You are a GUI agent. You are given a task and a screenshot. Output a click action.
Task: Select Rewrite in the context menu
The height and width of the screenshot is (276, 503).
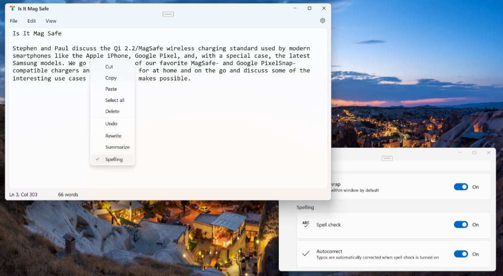(x=113, y=136)
